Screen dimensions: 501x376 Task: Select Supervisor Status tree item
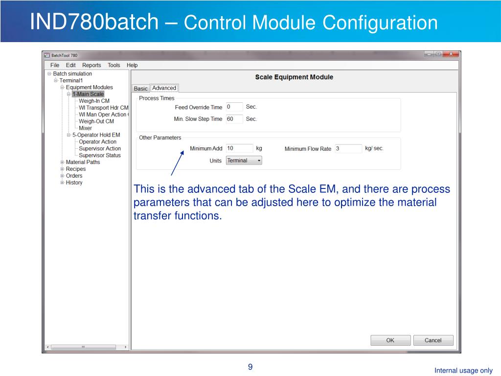click(100, 155)
